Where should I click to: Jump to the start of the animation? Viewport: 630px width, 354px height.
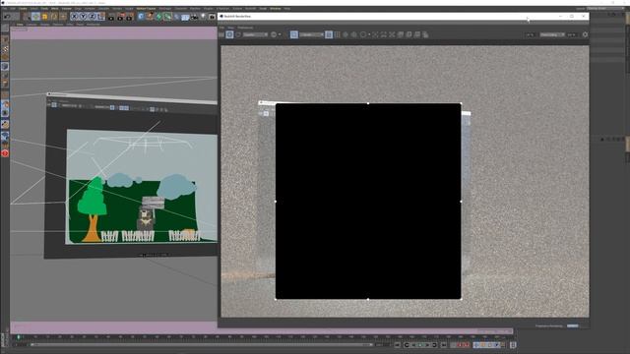[x=398, y=345]
